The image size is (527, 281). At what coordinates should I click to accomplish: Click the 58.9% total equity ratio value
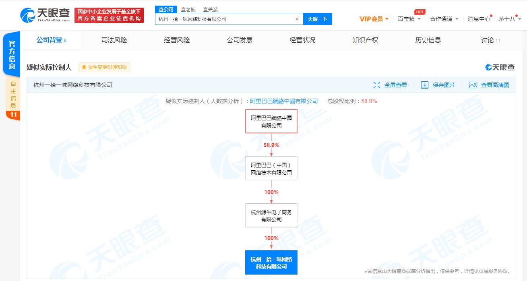(x=369, y=101)
